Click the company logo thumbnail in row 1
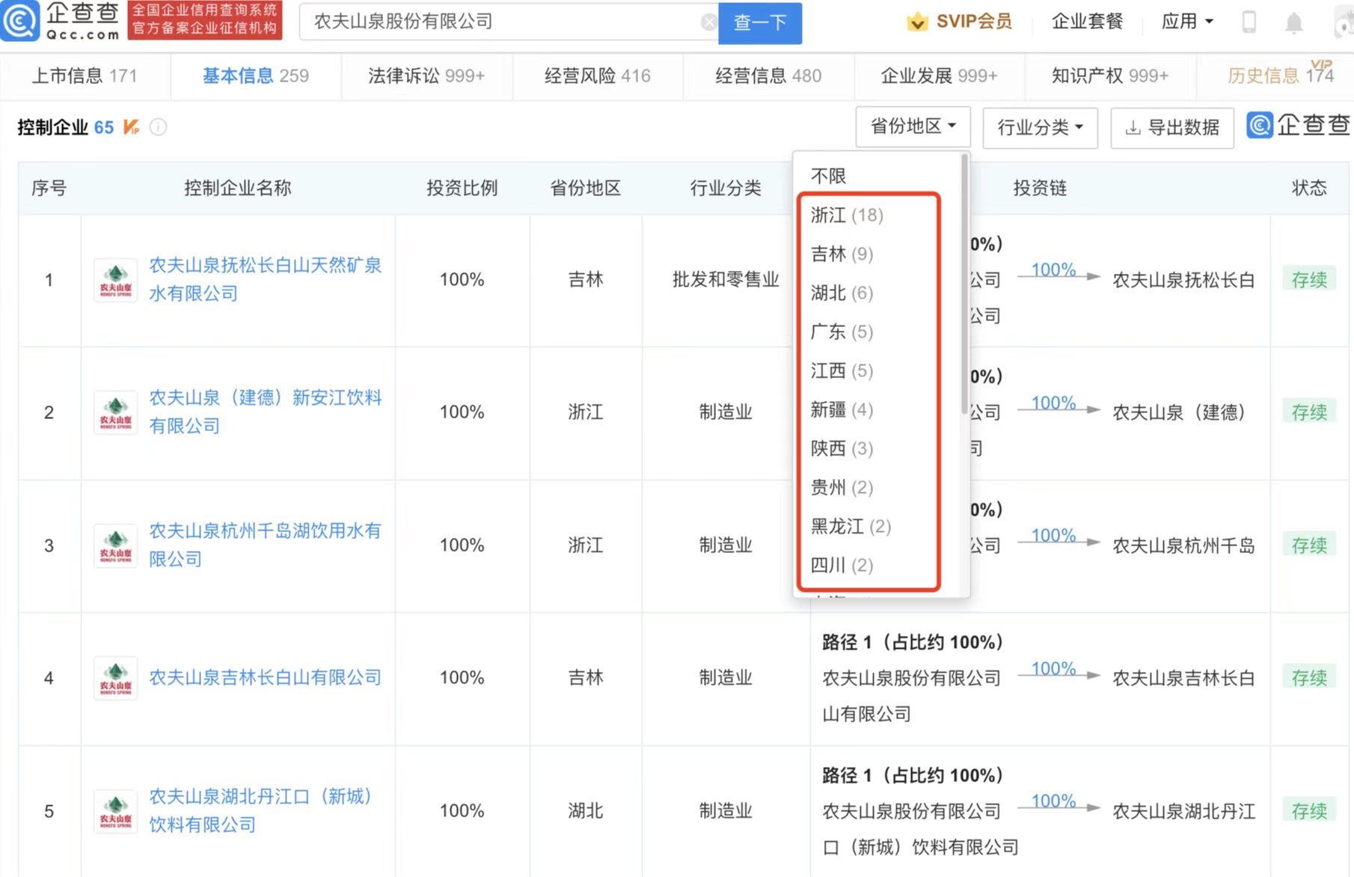 pos(115,280)
